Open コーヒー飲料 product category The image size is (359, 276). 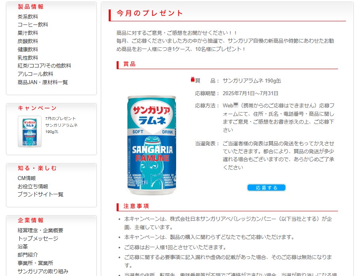(x=33, y=24)
